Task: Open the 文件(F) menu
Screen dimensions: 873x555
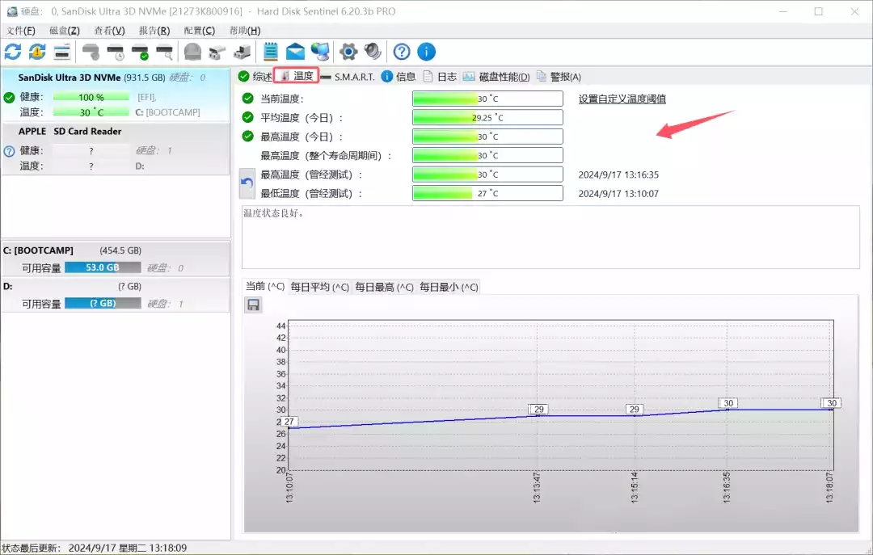Action: click(21, 31)
